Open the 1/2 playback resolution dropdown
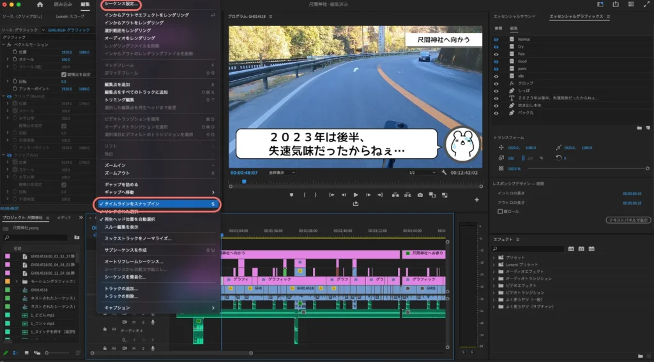The image size is (654, 362). [422, 172]
